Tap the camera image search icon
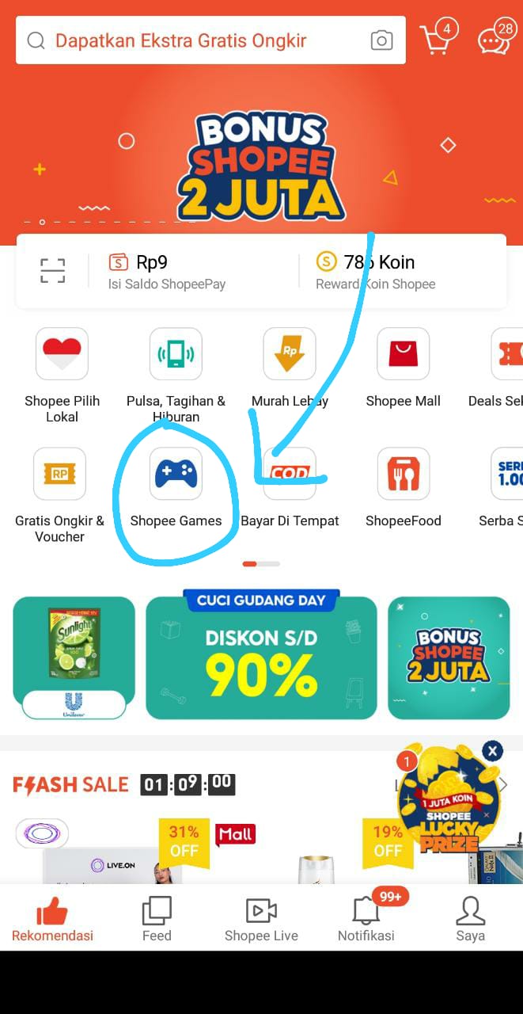 (381, 40)
